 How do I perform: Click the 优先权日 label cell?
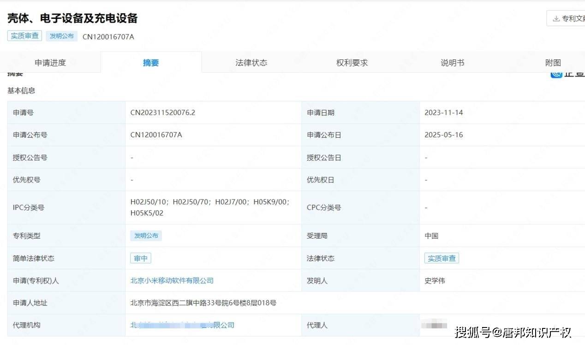(x=361, y=180)
